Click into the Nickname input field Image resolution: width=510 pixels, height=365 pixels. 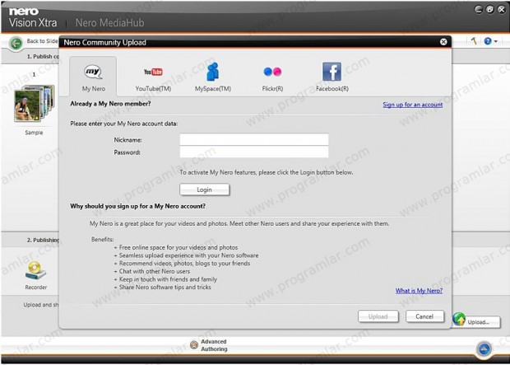point(254,139)
